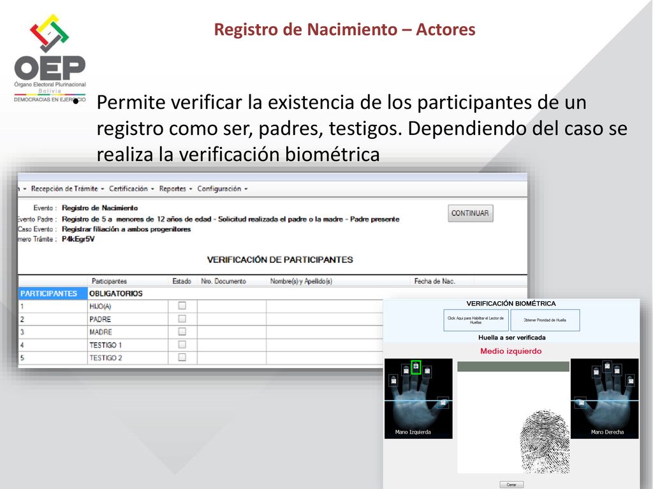653x489 pixels.
Task: Click the Mano Izquierda label
Action: tap(413, 432)
